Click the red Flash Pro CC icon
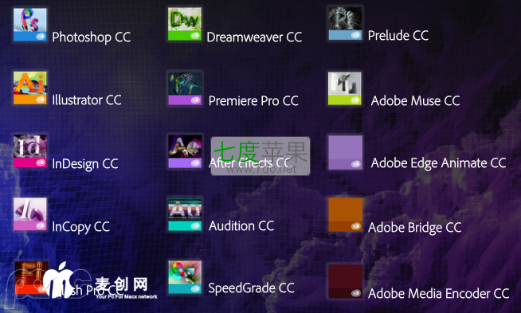The image size is (521, 313). [x=32, y=278]
